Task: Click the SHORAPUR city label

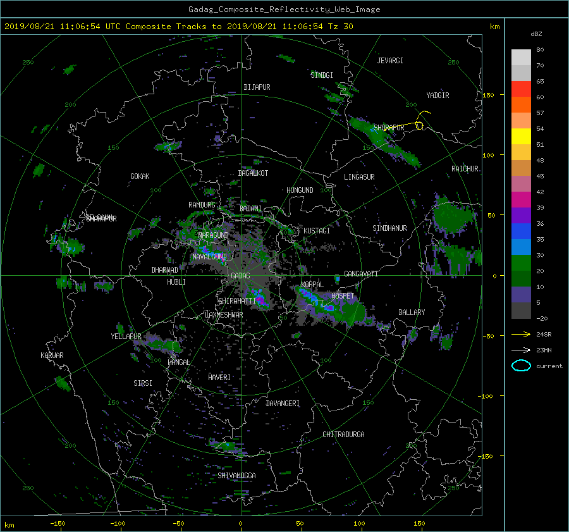Action: click(389, 128)
